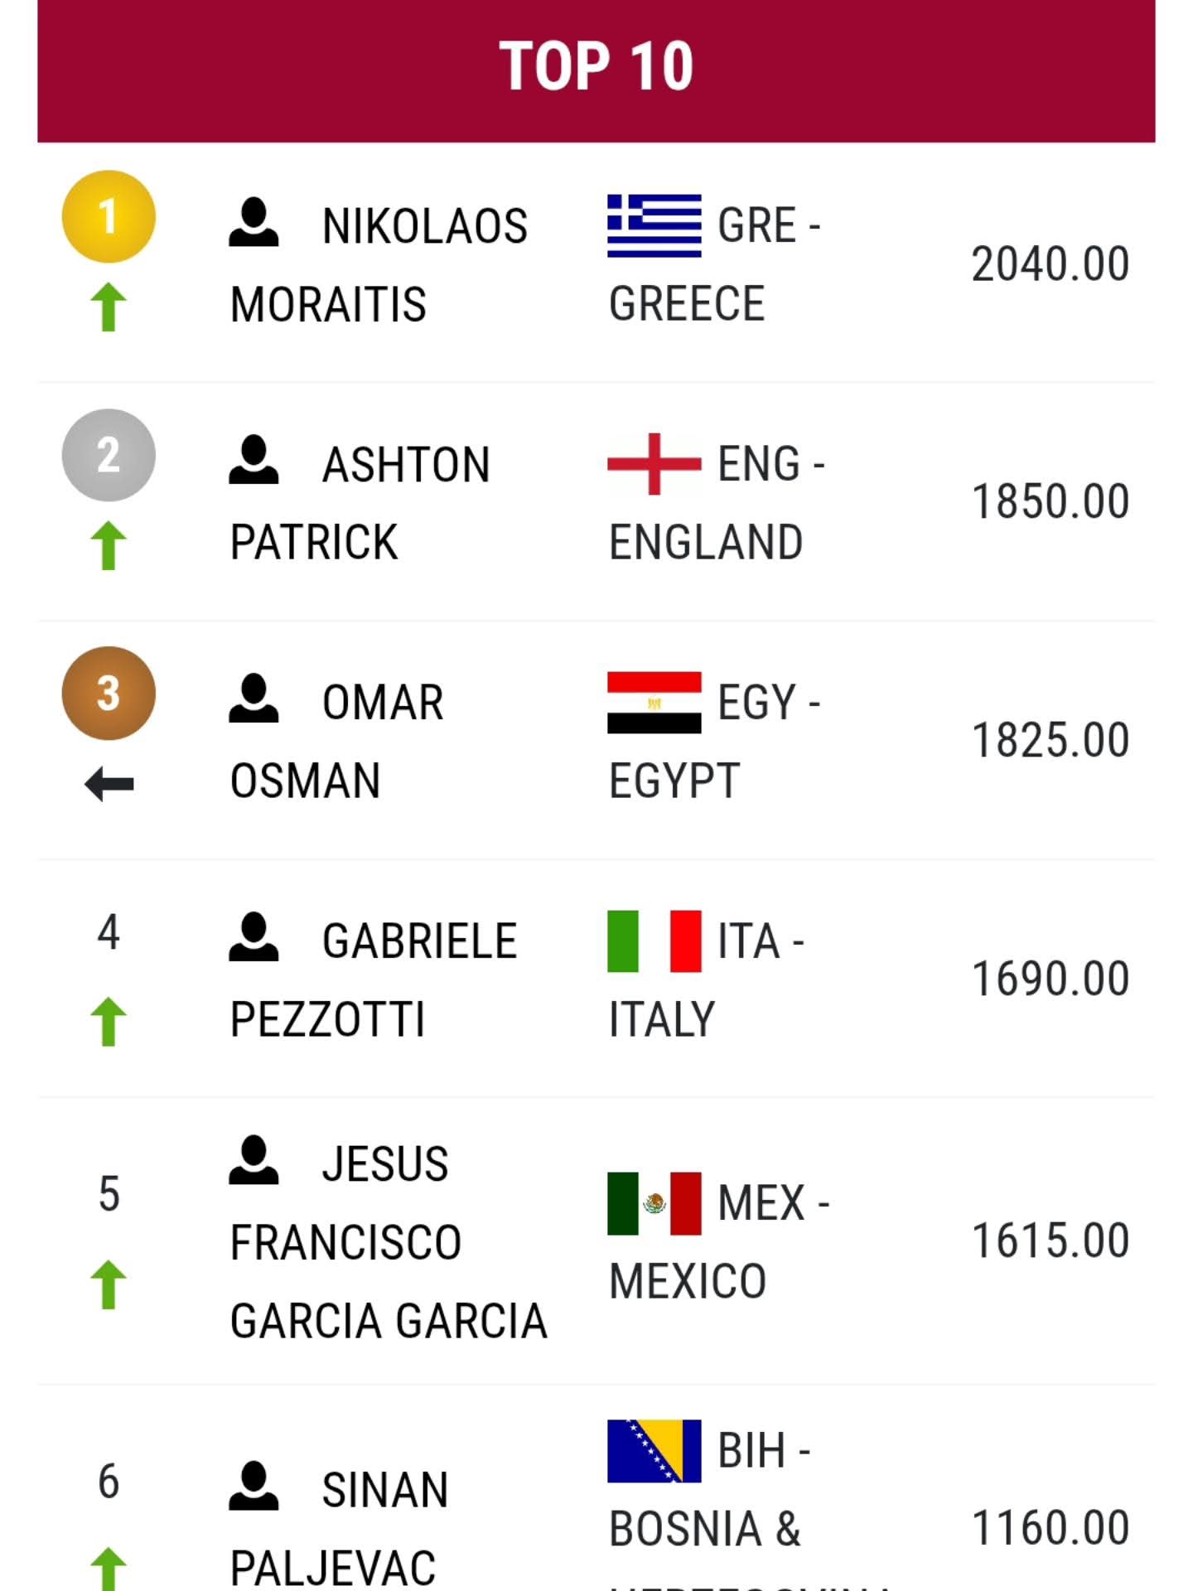Open Jesus Francisco Garcia Garcia's entry
The height and width of the screenshot is (1591, 1193).
389,1241
